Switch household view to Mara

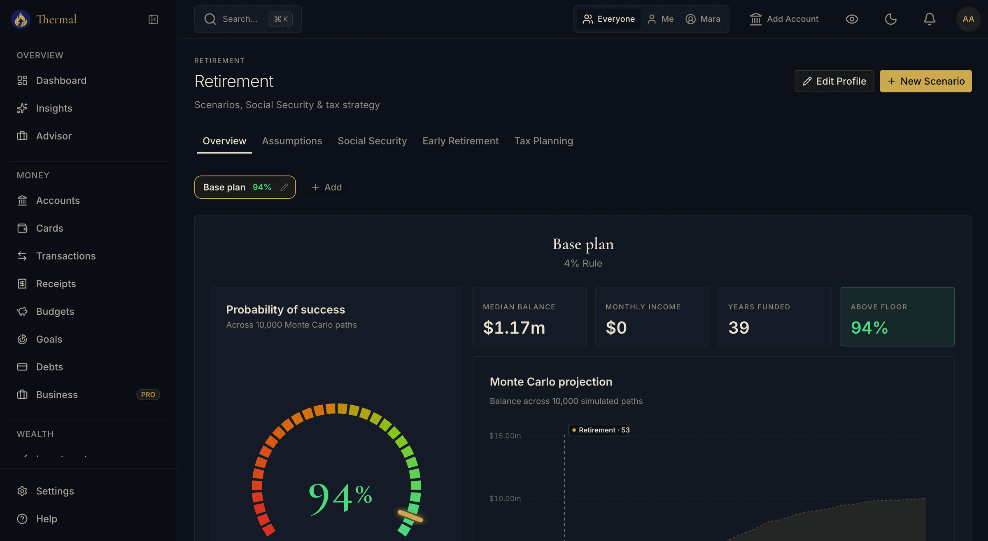pos(703,19)
